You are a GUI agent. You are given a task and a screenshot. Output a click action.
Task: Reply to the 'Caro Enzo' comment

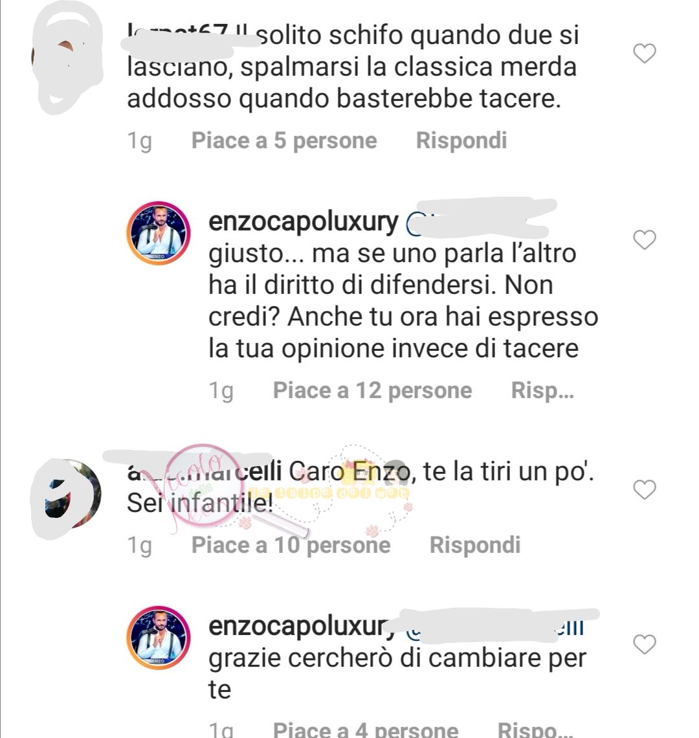click(x=475, y=544)
